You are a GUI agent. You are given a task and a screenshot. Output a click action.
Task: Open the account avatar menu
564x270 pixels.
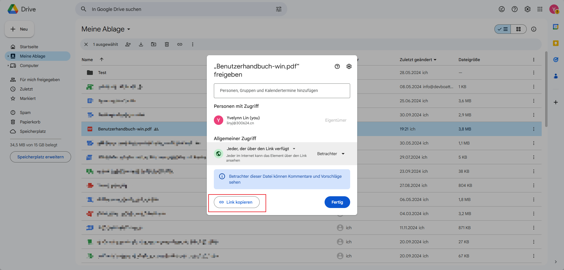pyautogui.click(x=554, y=9)
